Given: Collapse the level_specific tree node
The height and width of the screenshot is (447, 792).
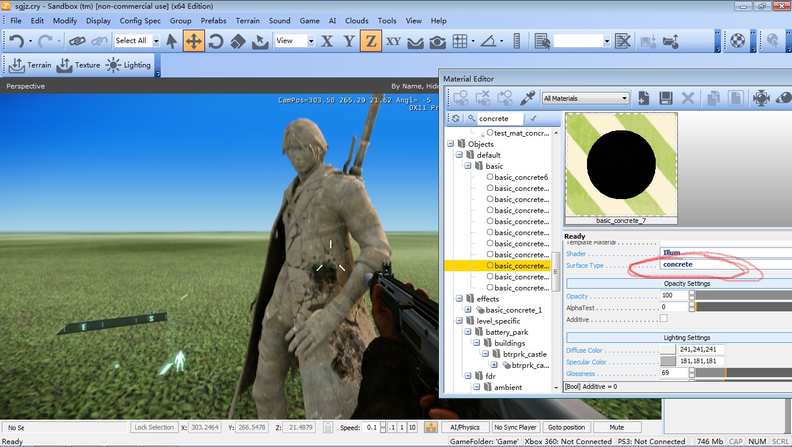Looking at the screenshot, I should click(459, 321).
